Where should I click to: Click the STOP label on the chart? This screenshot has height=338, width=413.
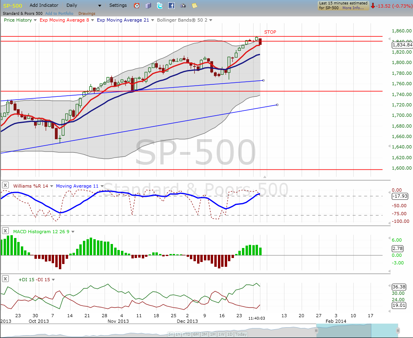click(x=270, y=32)
